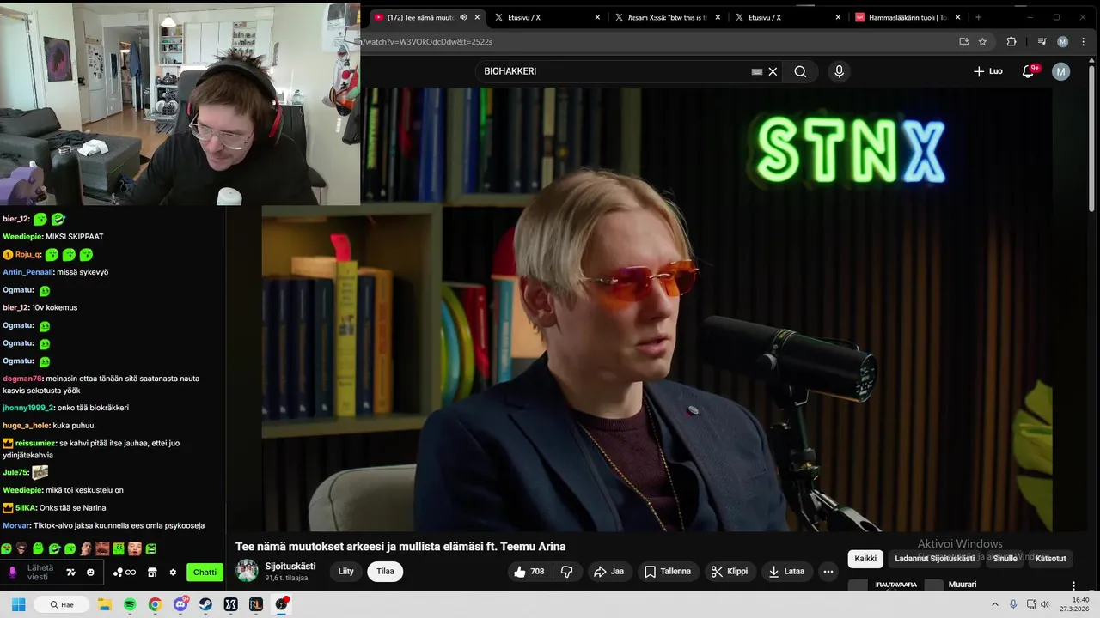This screenshot has width=1100, height=618.
Task: Click the points infinity icon
Action: click(125, 573)
